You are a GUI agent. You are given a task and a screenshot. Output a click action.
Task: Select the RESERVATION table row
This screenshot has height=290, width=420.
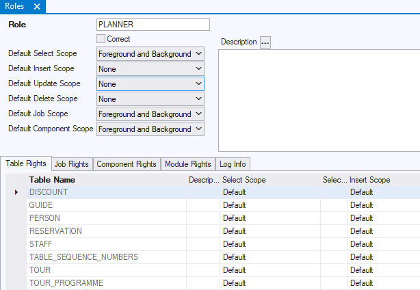[x=55, y=231]
